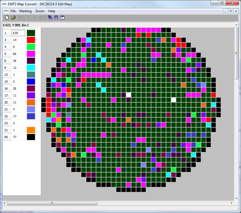This screenshot has height=213, width=241.
Task: Click the EMTS title bar application icon
Action: (4, 4)
